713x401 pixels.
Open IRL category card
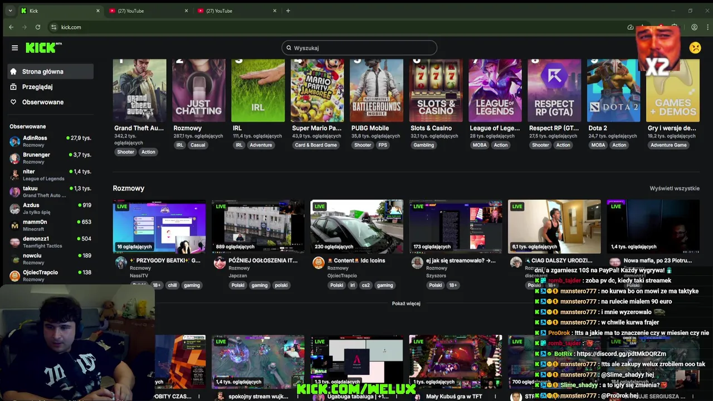coord(258,90)
